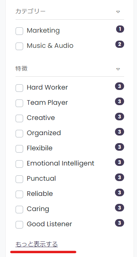Tick the Punctual checkbox
The height and width of the screenshot is (257, 137).
pos(19,179)
